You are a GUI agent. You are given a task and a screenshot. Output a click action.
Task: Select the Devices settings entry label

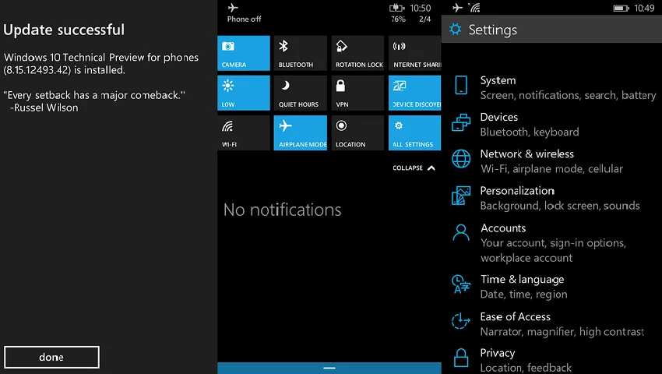(x=499, y=117)
